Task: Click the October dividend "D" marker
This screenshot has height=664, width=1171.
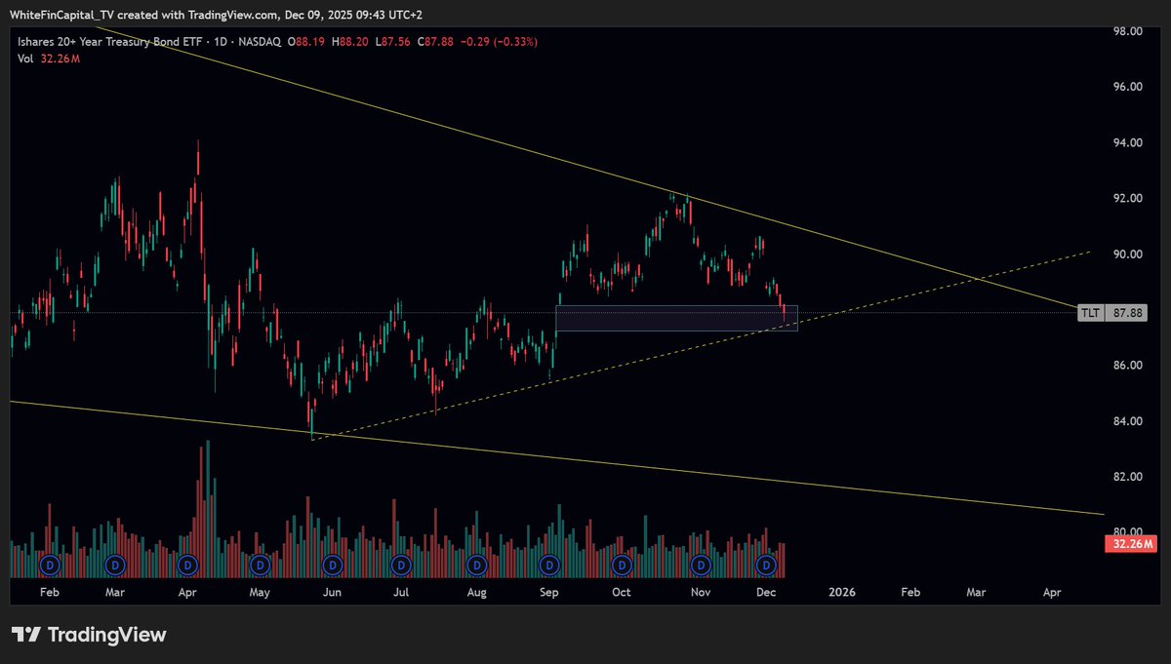Action: [x=621, y=564]
